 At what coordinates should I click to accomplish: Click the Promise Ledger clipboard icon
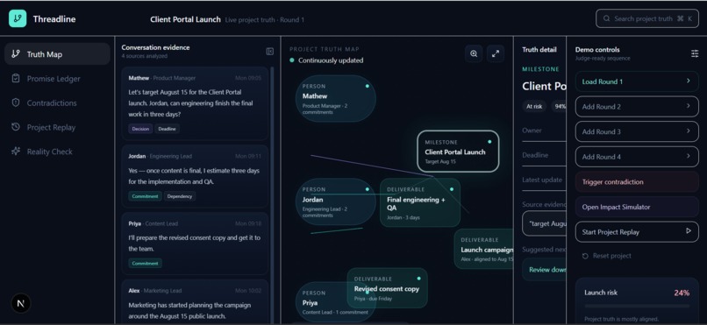pos(16,78)
